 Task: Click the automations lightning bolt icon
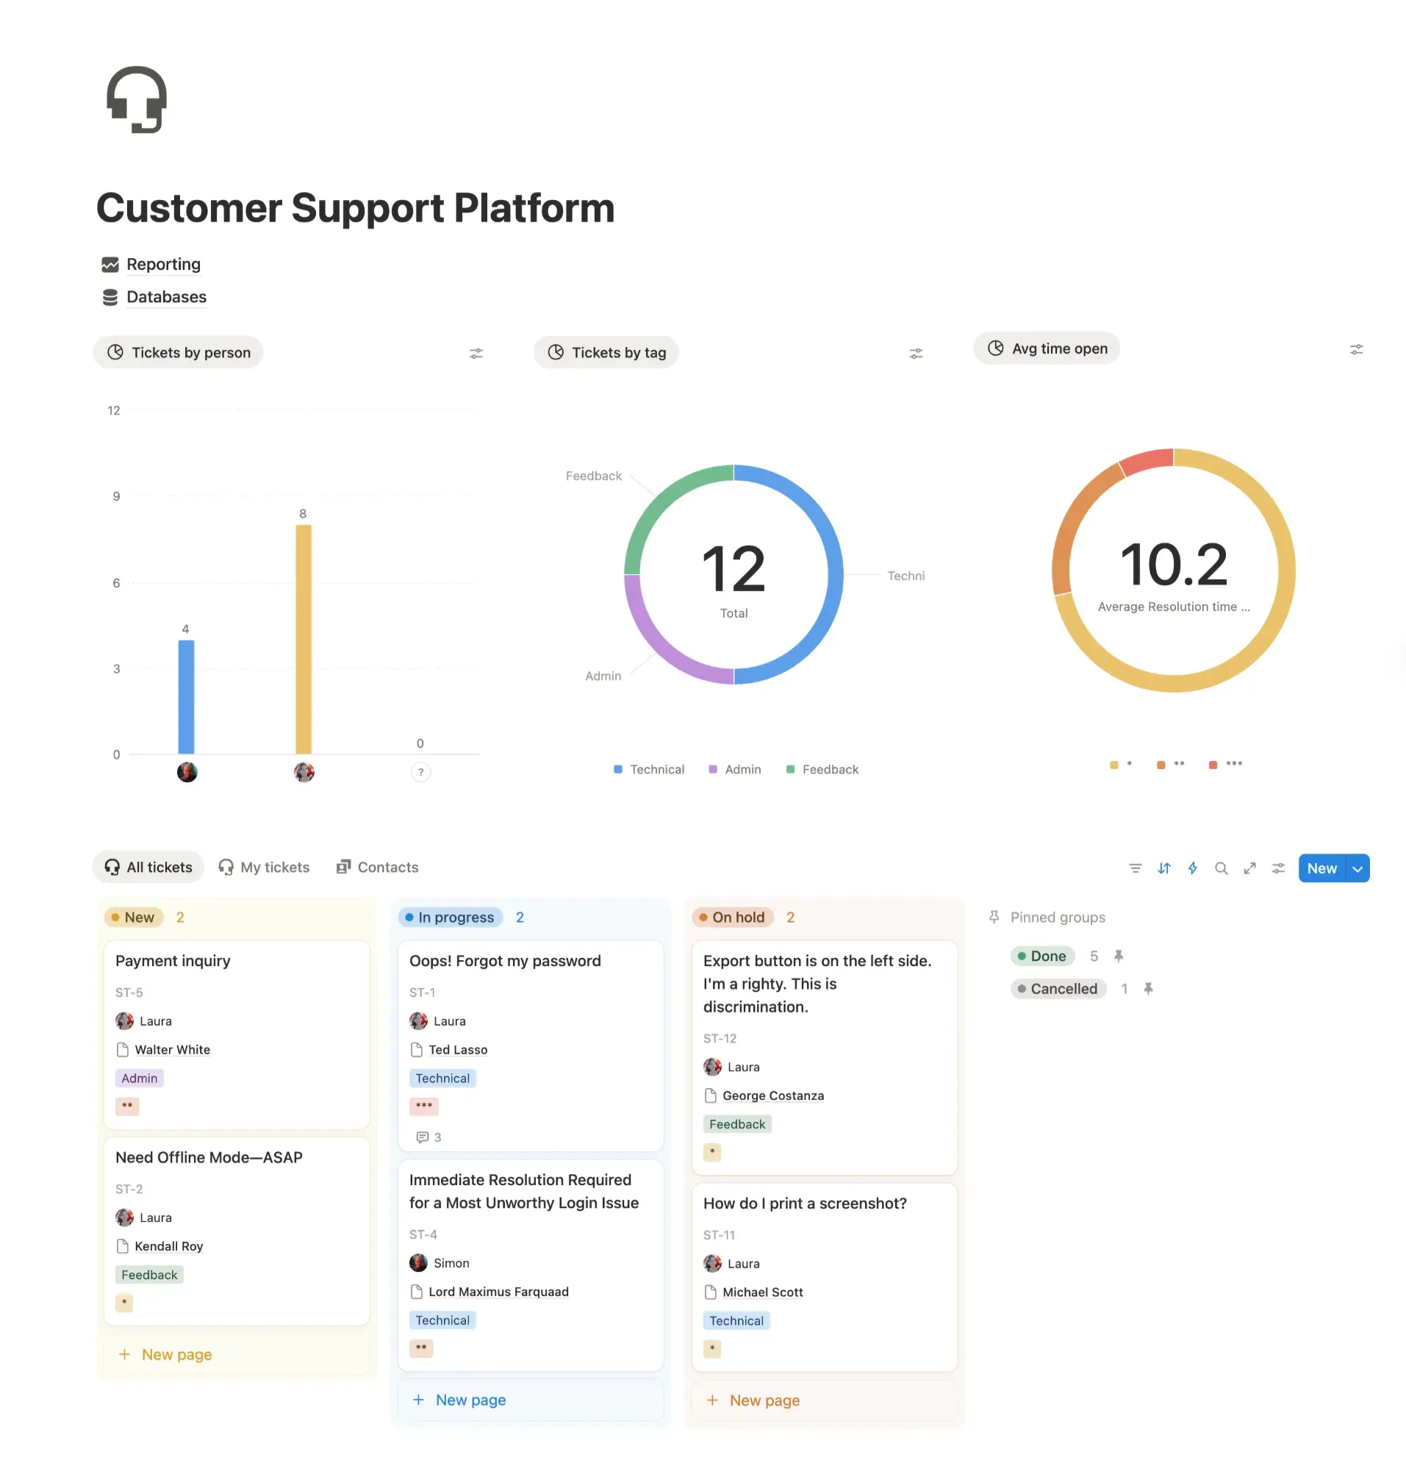click(1193, 868)
